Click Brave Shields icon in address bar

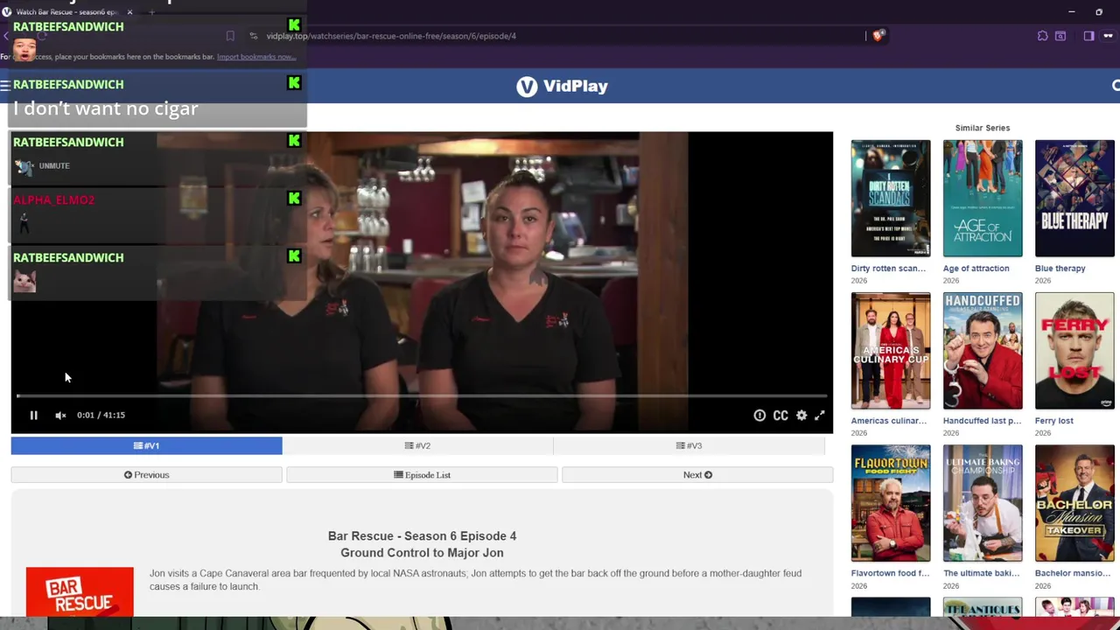pyautogui.click(x=878, y=36)
